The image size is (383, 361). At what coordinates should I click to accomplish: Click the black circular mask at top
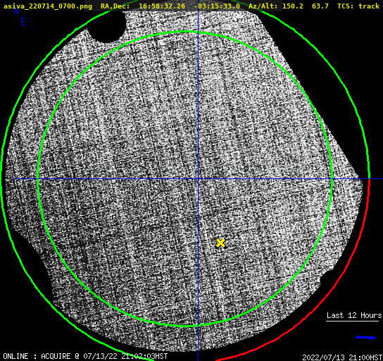107,26
